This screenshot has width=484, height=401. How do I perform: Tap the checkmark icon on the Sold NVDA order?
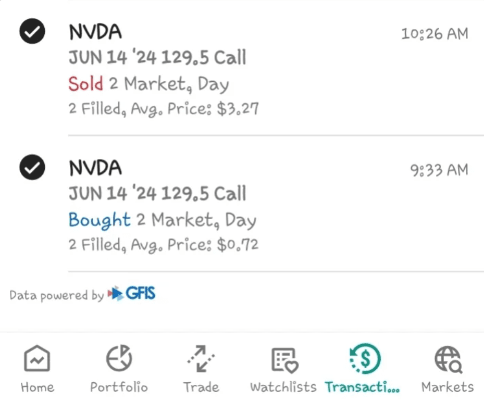(32, 31)
